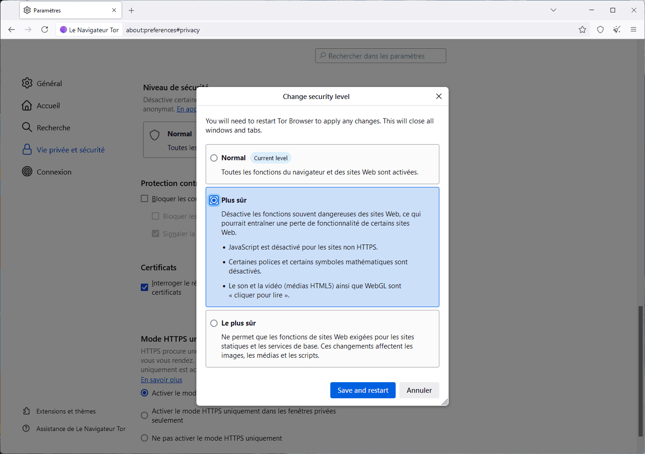Viewport: 645px width, 454px height.
Task: Click the Current level badge
Action: pyautogui.click(x=271, y=158)
